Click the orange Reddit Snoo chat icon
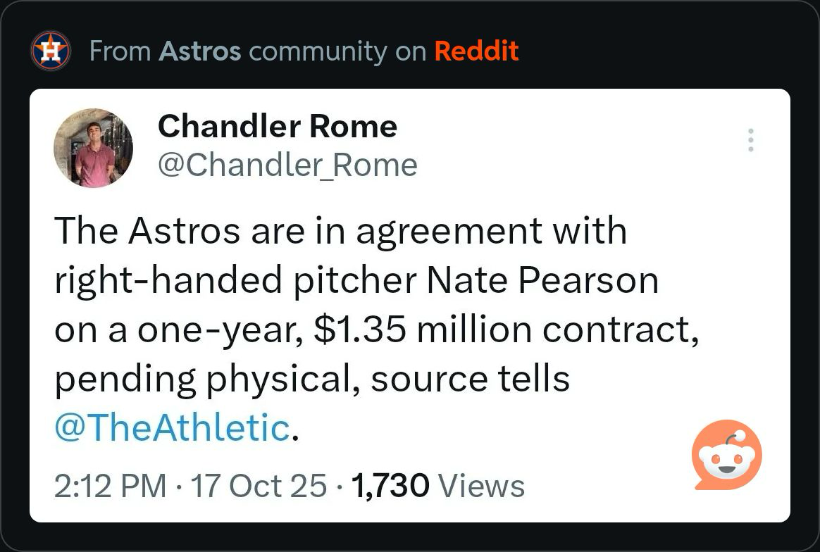This screenshot has width=820, height=552. [x=726, y=456]
